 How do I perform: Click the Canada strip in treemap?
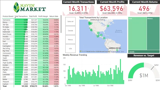click(144, 52)
